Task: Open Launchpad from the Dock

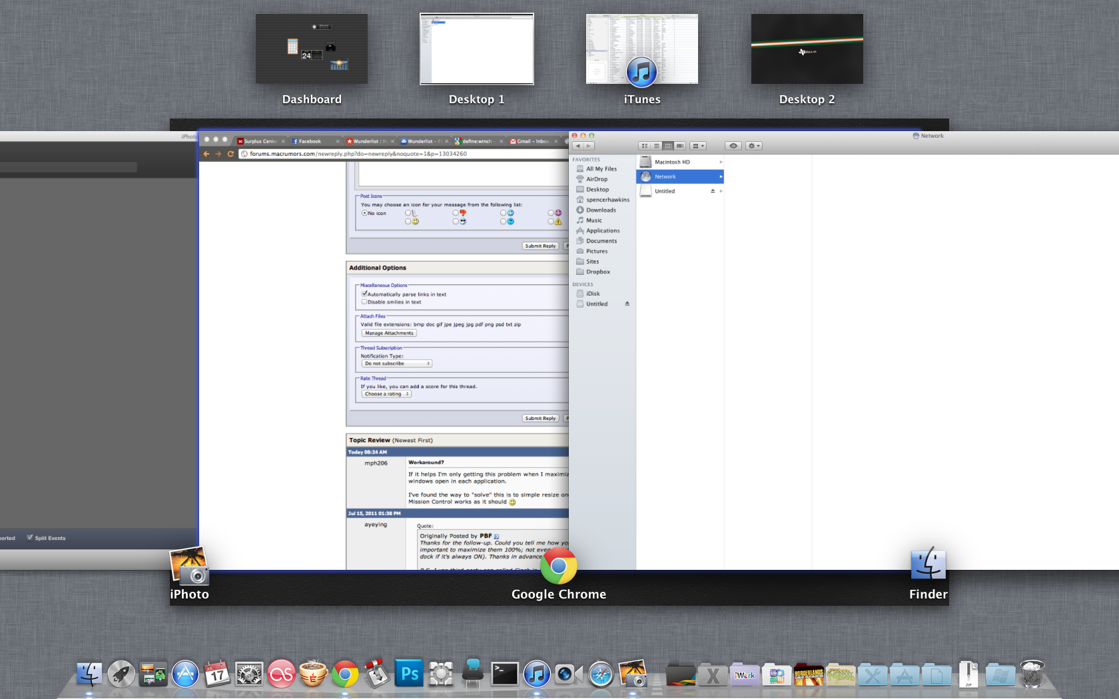Action: 121,674
